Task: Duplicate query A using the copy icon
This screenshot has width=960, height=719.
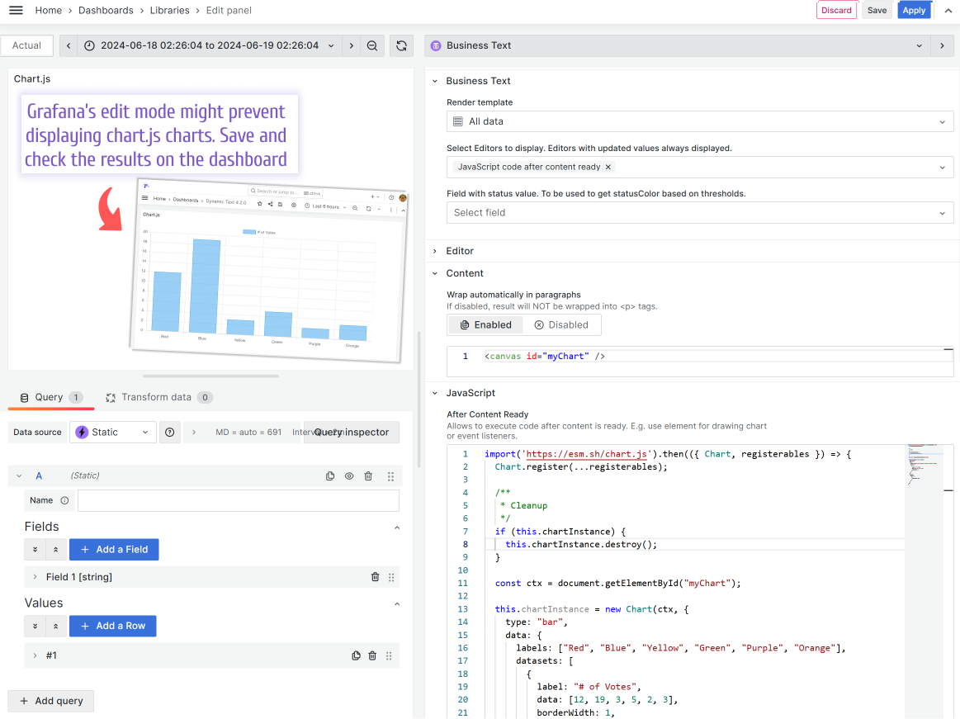Action: tap(330, 476)
